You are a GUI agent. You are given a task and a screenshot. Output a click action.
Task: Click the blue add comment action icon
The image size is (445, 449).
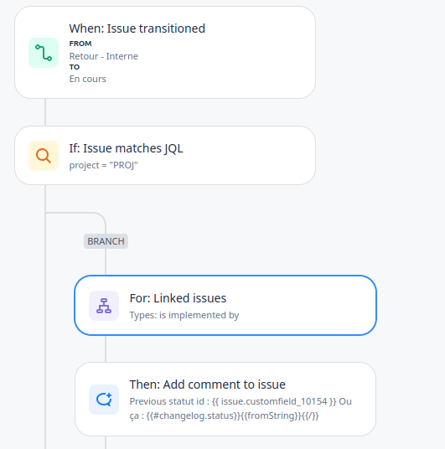[x=104, y=400]
